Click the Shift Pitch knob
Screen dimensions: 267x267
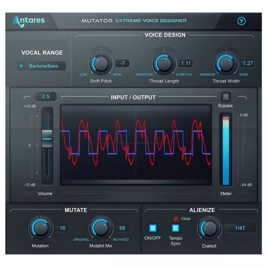pos(101,63)
